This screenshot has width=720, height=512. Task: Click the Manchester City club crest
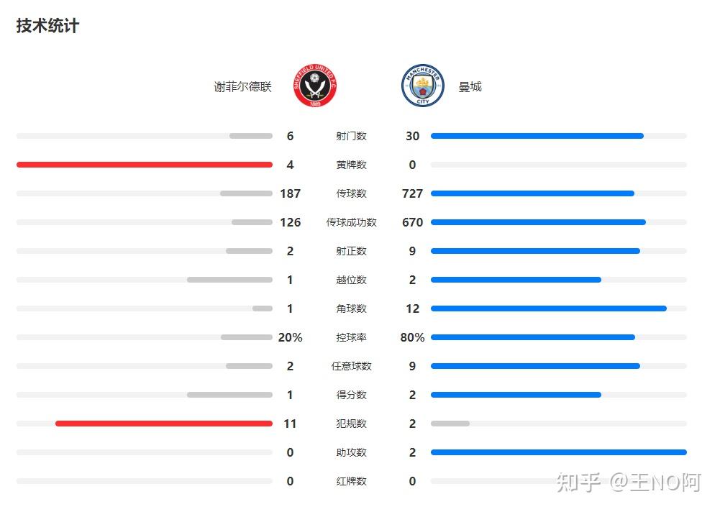[x=423, y=86]
